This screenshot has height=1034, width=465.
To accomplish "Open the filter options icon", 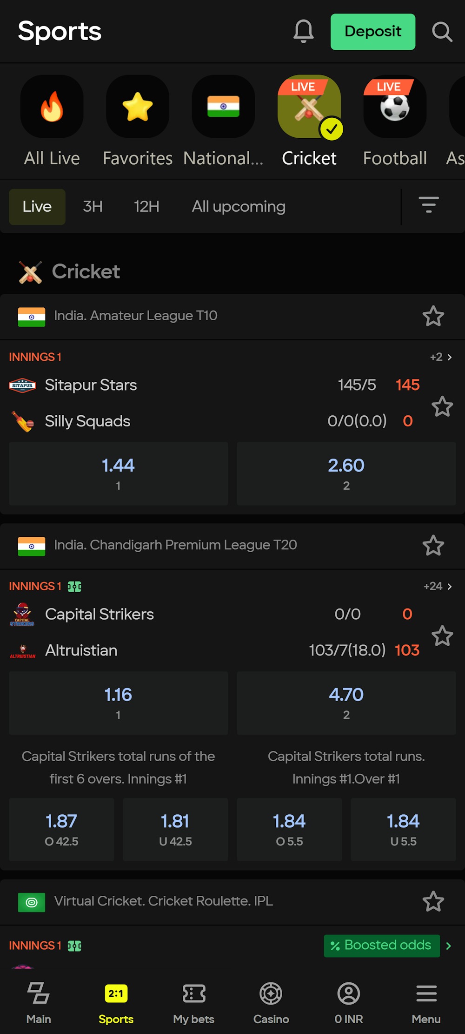I will click(428, 205).
